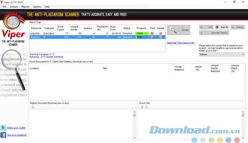Open the Actions menu
Screen dimensions: 248x143
click(x=14, y=7)
